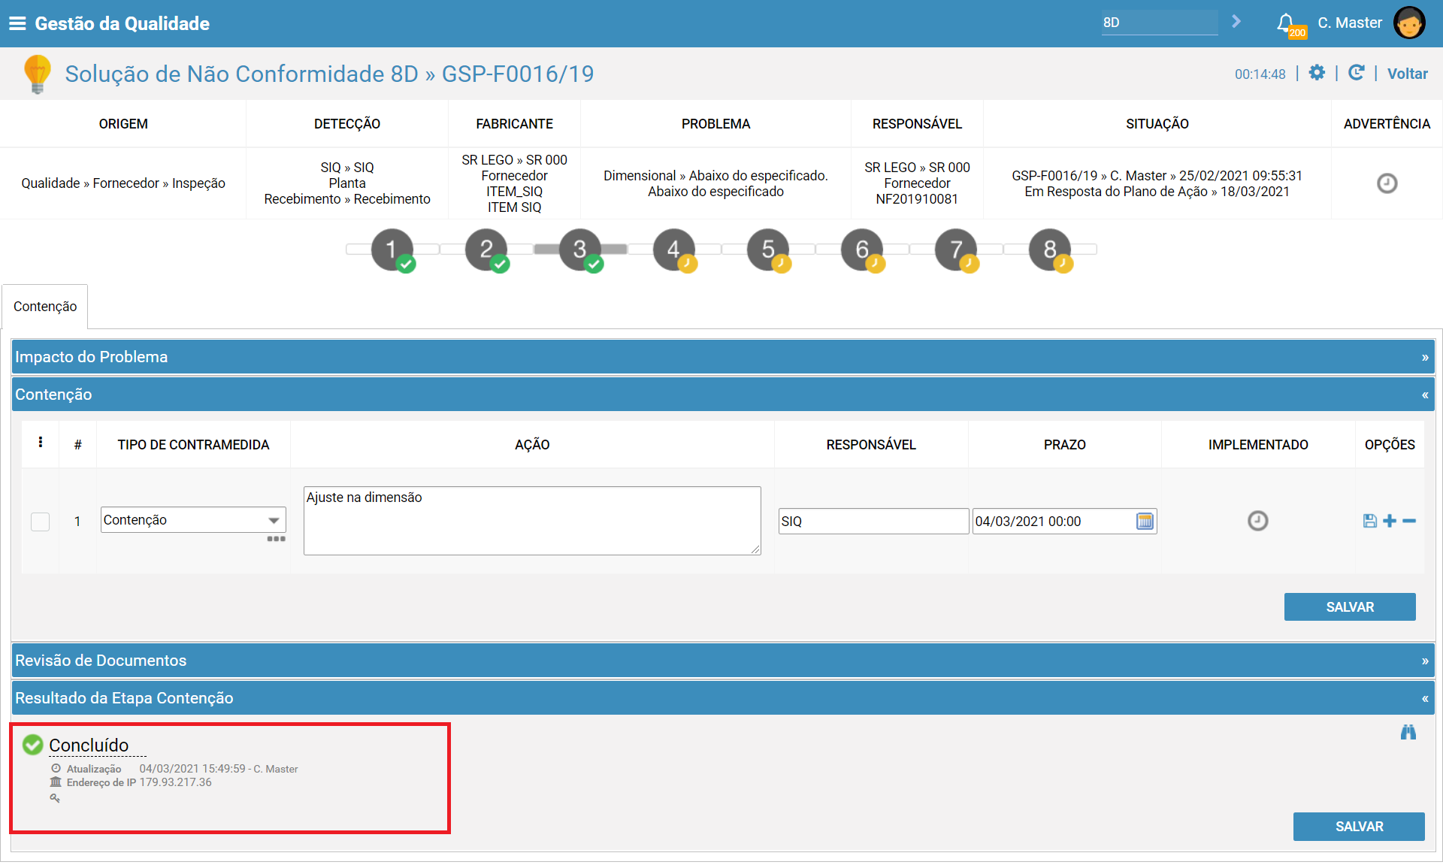Expand the Impacto do Problema section
1443x868 pixels.
pos(723,357)
